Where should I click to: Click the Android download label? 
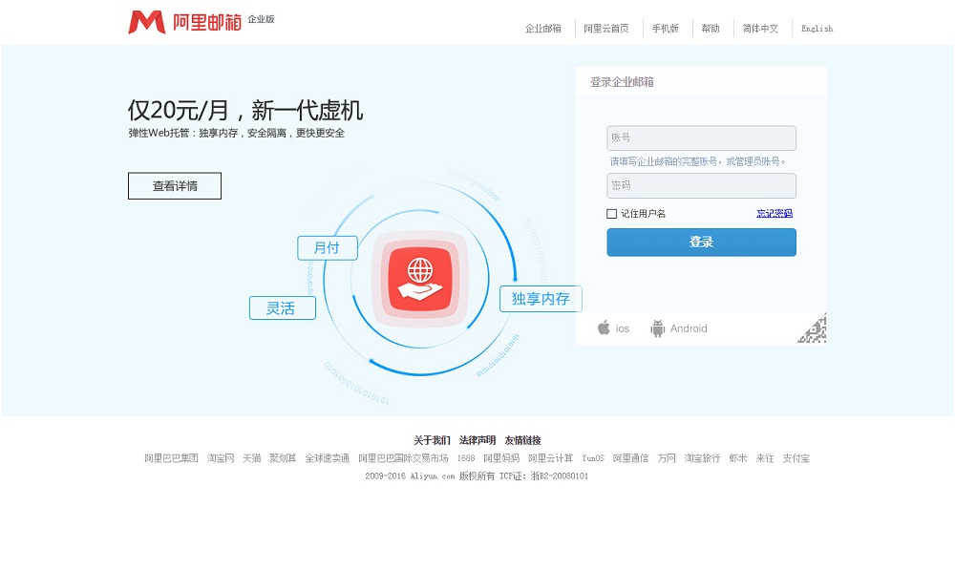click(x=689, y=328)
